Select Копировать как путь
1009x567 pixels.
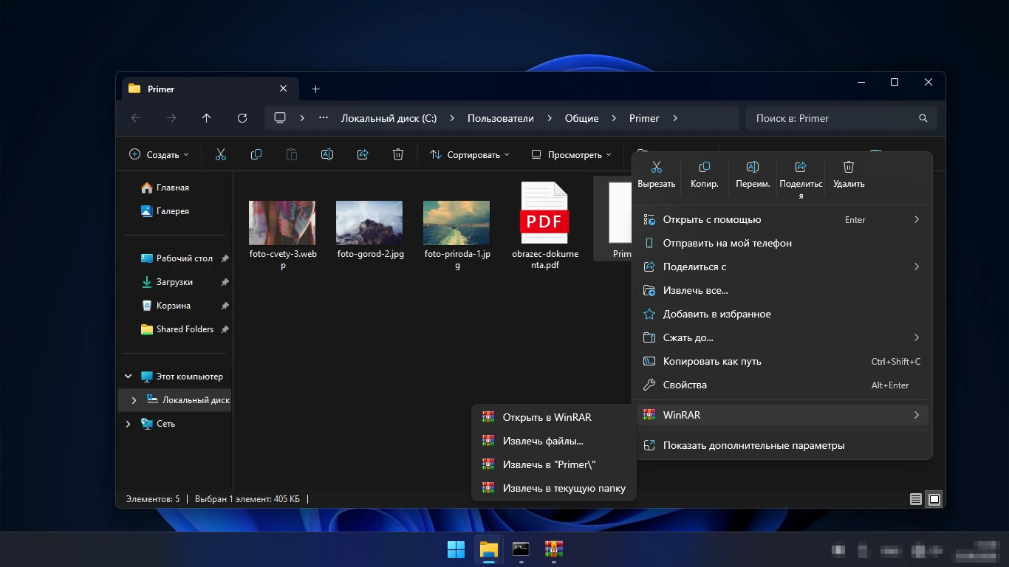point(782,361)
